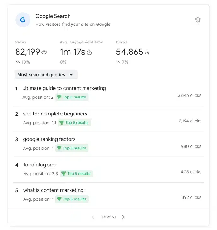217x230 pixels.
Task: Click the 1-5 of 50 pagination text
Action: click(108, 217)
